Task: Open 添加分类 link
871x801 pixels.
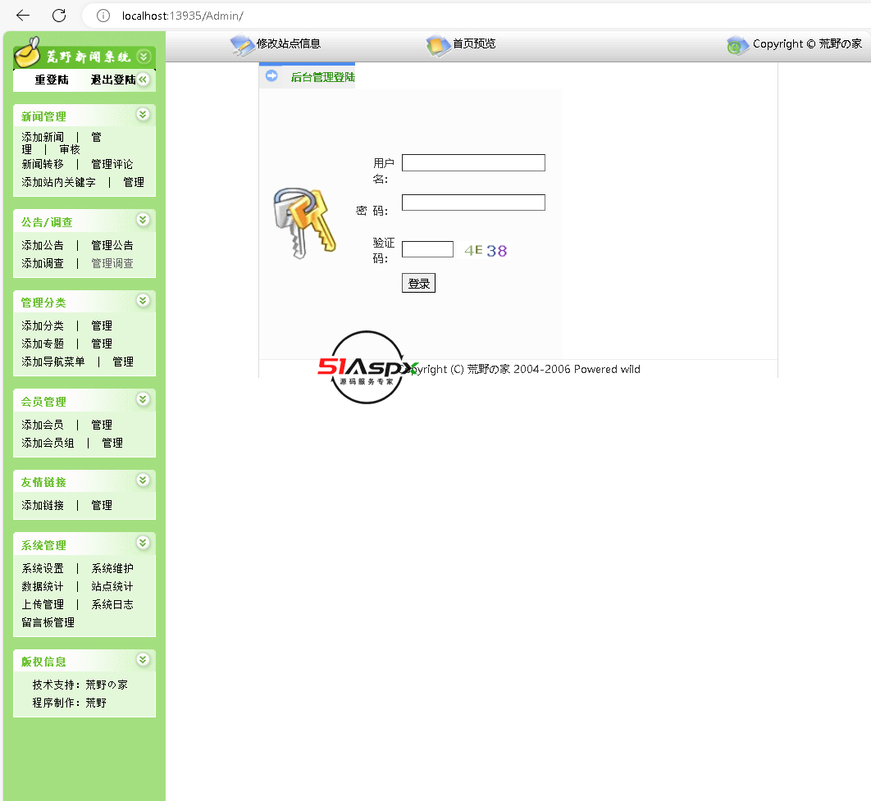Action: click(43, 325)
